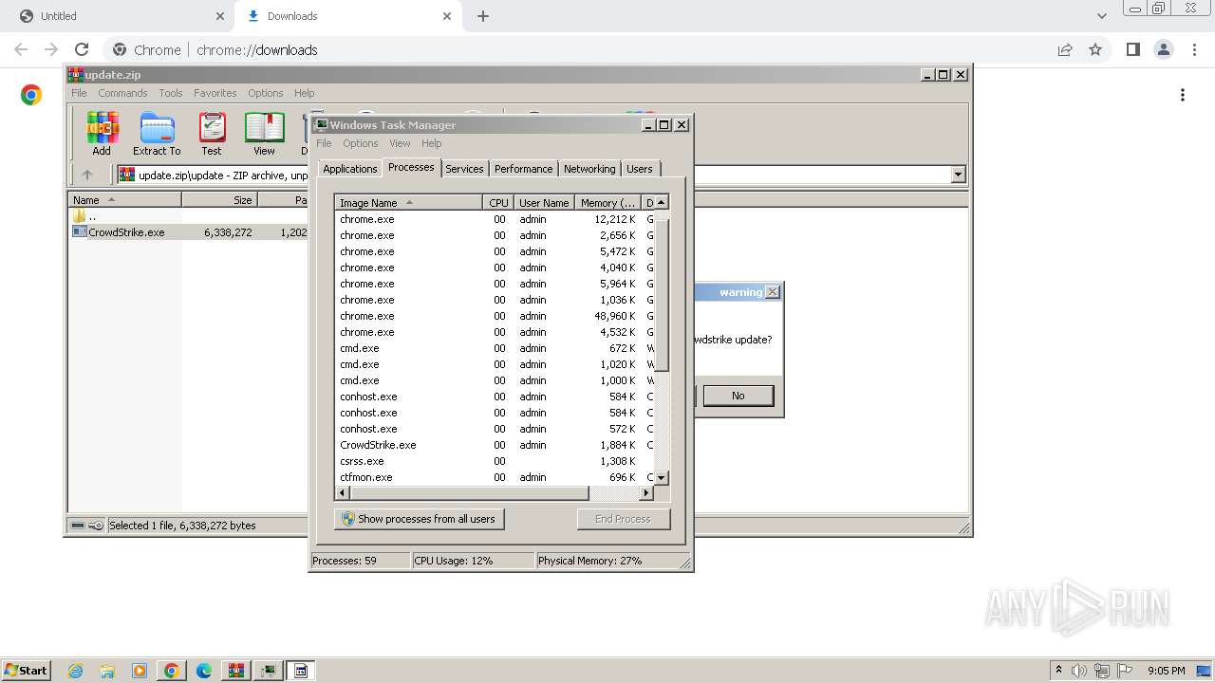Open Task Manager Help menu
This screenshot has width=1215, height=683.
tap(432, 143)
